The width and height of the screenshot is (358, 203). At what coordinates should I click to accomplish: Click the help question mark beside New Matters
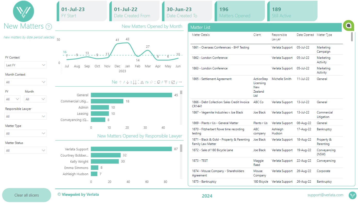[49, 27]
